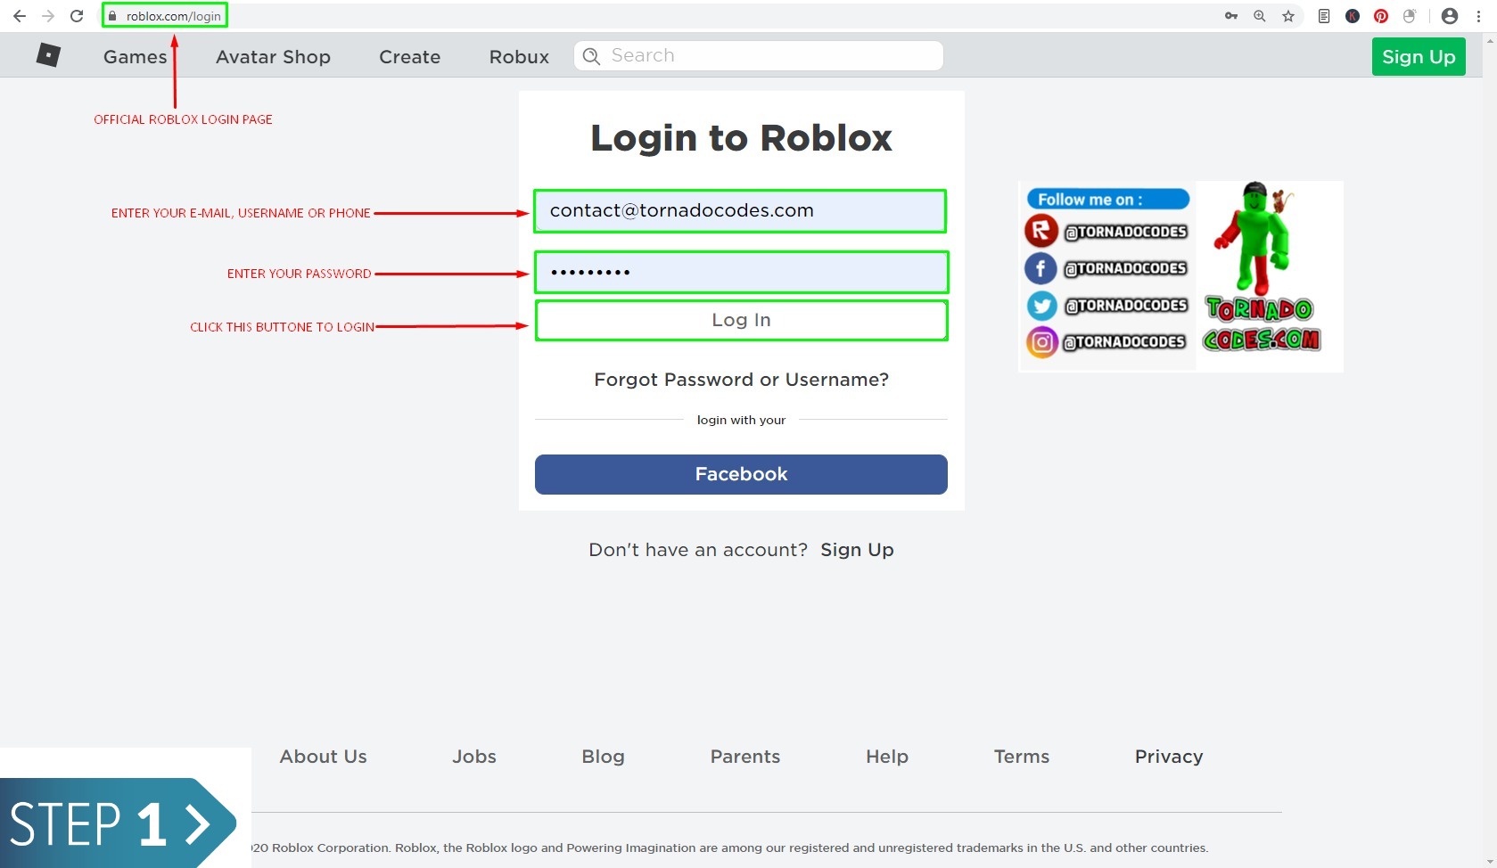Viewport: 1497px width, 868px height.
Task: Click the Pinterest extension icon
Action: coord(1381,16)
